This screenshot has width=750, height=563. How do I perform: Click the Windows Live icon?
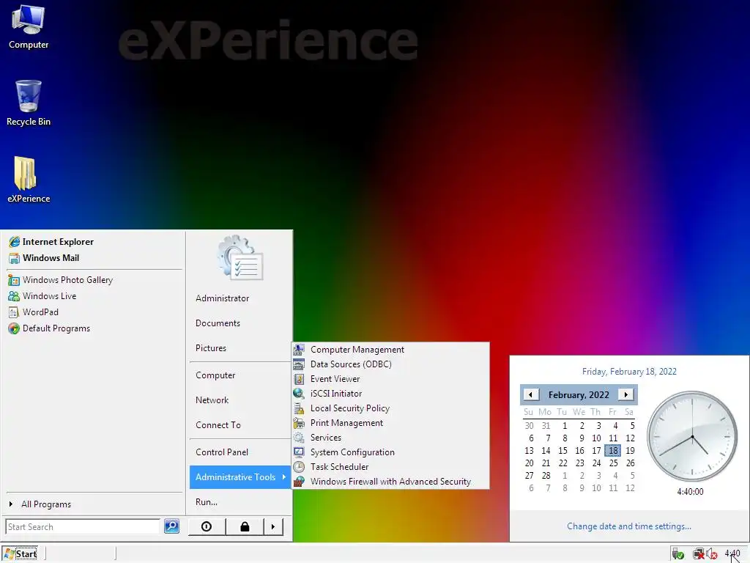[x=14, y=296]
